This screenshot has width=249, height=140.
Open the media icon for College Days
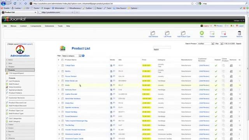(111, 65)
